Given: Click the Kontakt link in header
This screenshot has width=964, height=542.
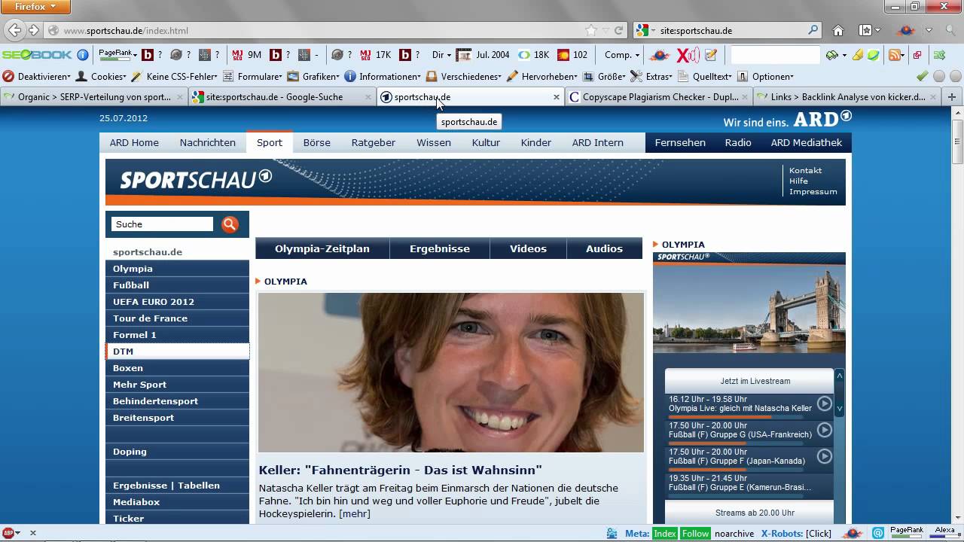Looking at the screenshot, I should click(x=806, y=170).
